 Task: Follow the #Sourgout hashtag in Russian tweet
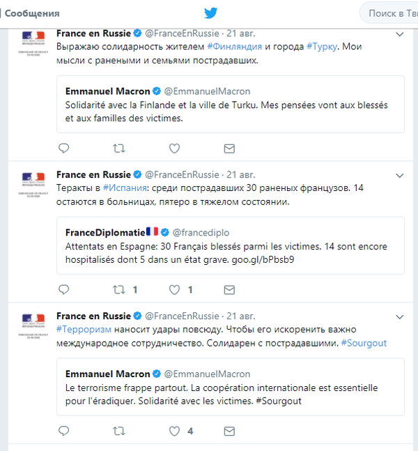pos(364,343)
